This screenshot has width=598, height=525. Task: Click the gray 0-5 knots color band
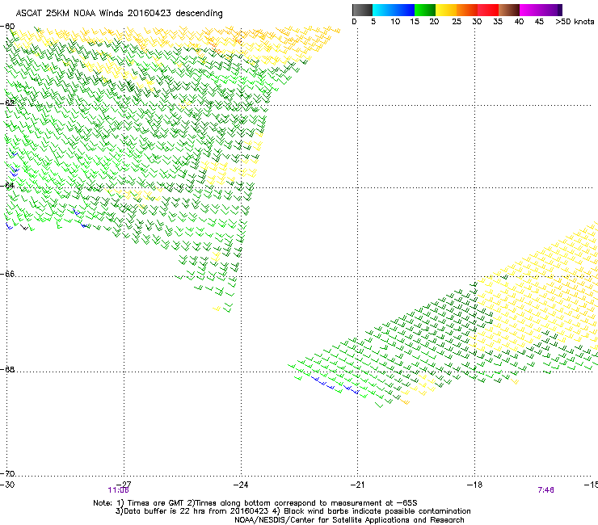tap(362, 10)
